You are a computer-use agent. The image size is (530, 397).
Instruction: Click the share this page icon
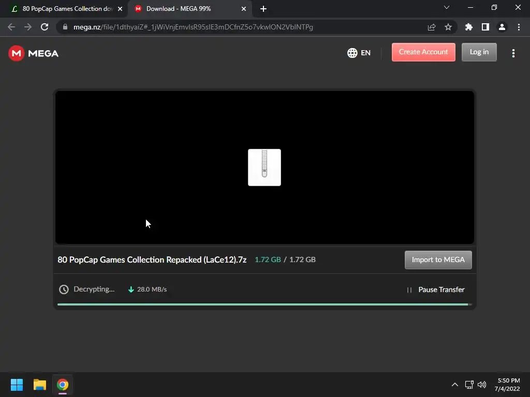pyautogui.click(x=432, y=27)
